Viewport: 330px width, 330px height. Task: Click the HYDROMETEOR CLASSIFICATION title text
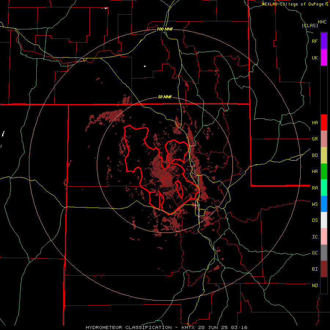tap(129, 327)
